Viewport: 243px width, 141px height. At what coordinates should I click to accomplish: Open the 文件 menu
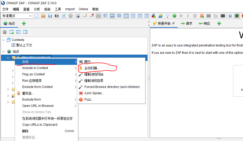[x=6, y=9]
